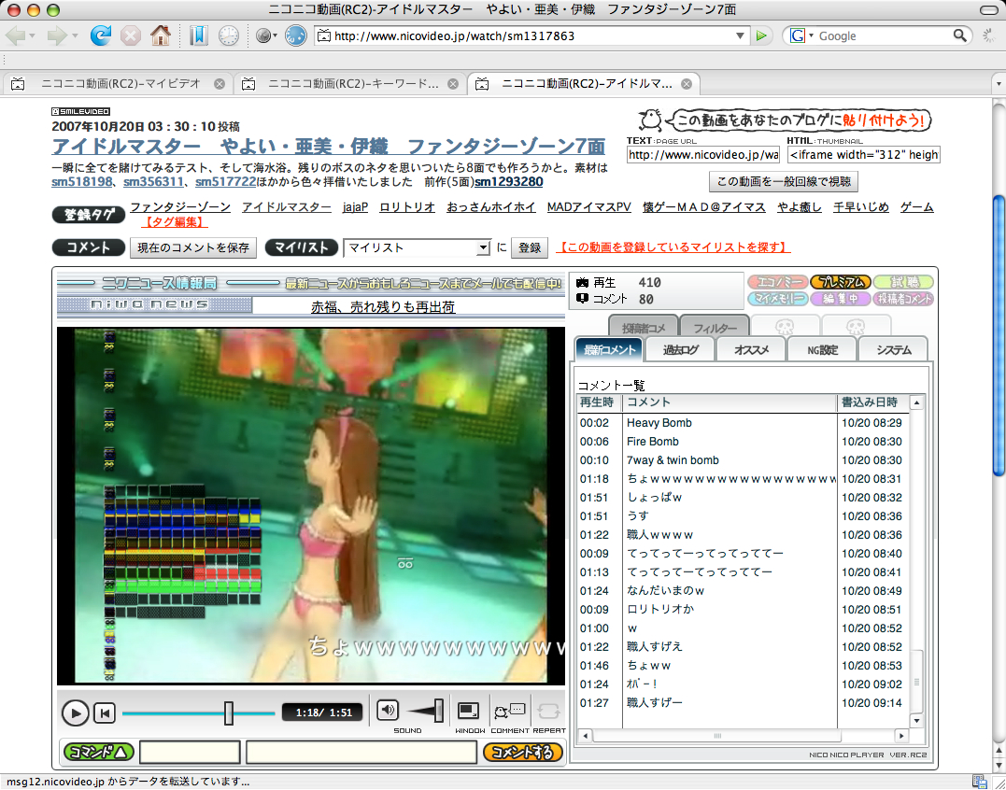
Task: Mute audio using the speaker icon
Action: 387,710
